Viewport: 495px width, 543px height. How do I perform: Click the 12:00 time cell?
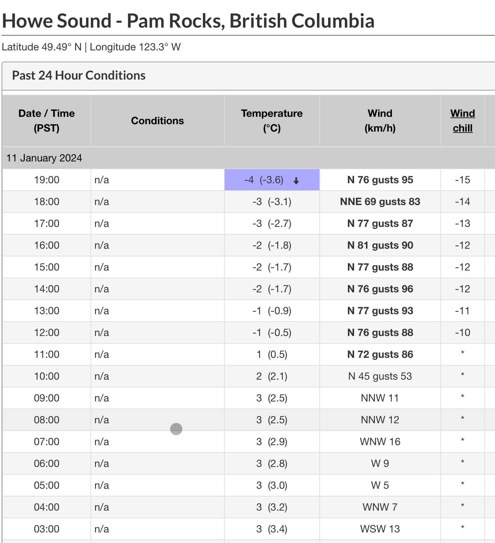(x=47, y=332)
